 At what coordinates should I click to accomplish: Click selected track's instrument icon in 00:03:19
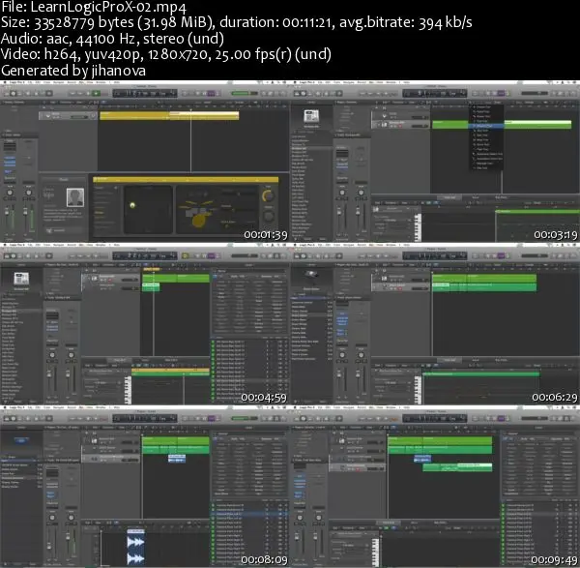point(384,125)
